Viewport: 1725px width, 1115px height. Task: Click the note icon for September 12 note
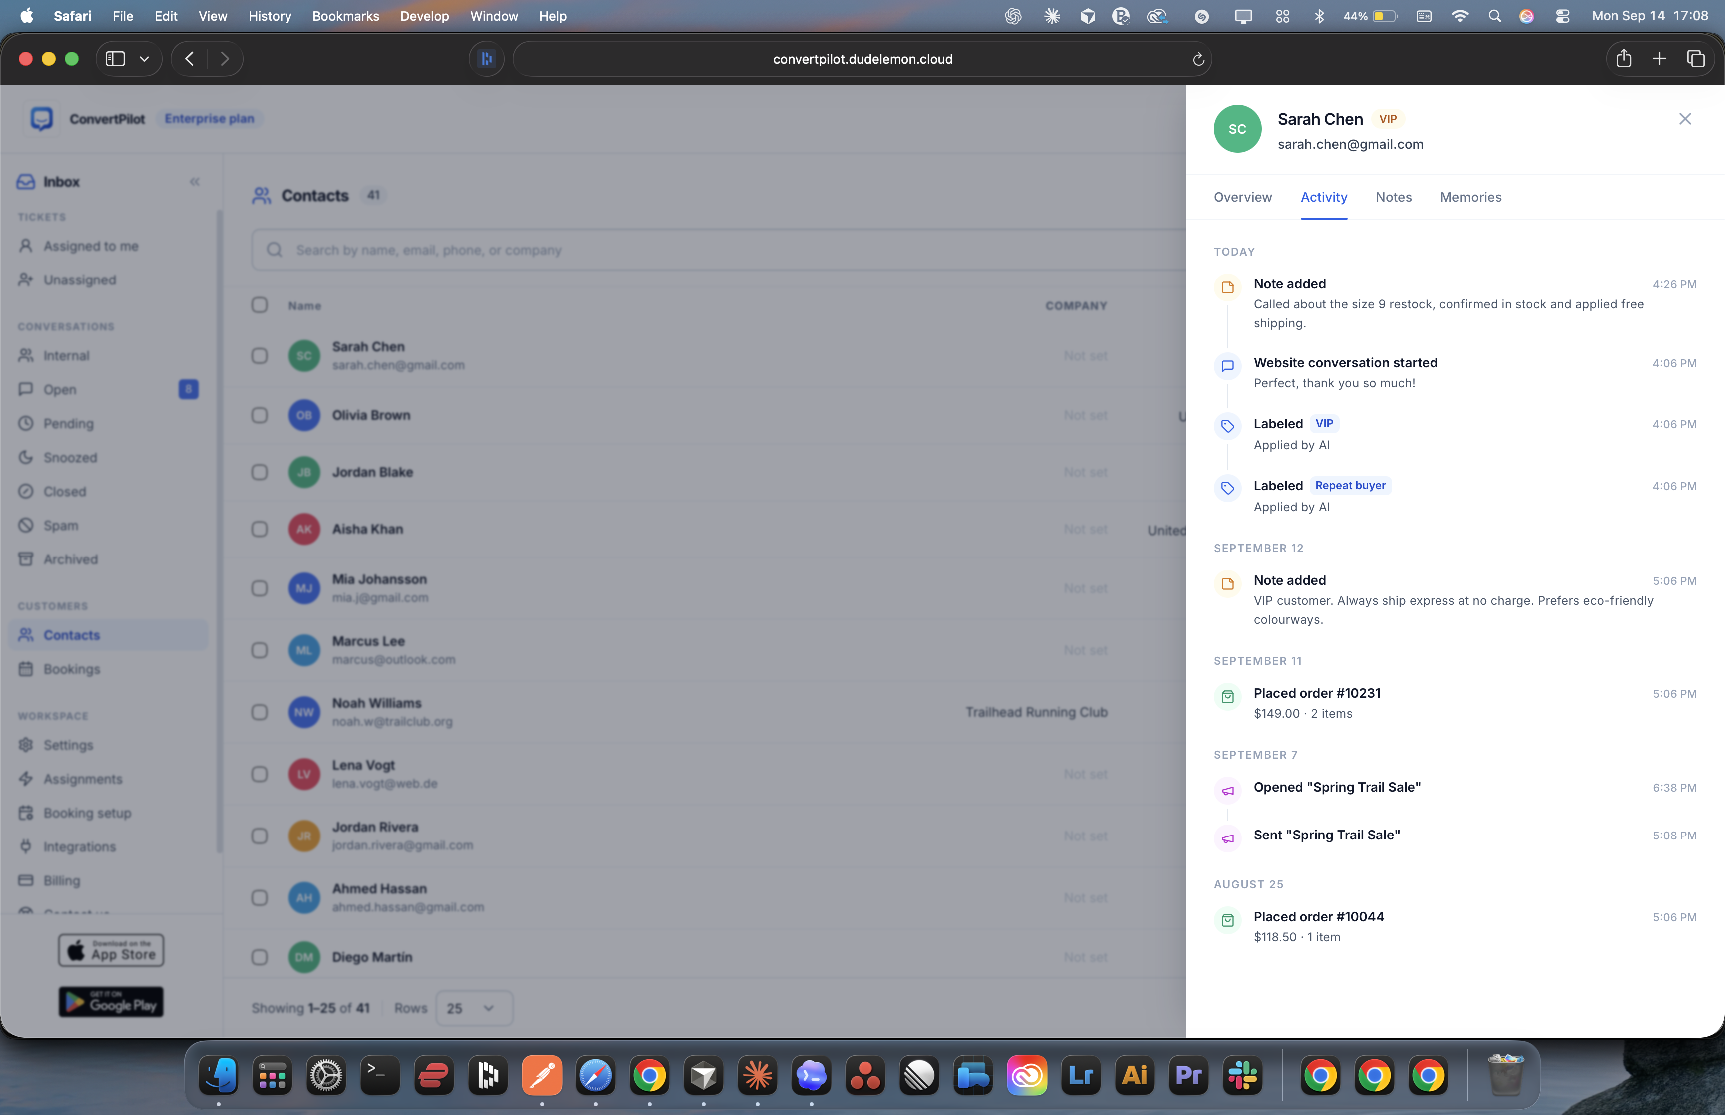(1227, 583)
